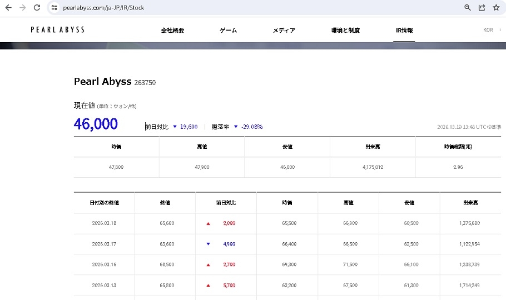This screenshot has width=506, height=300.
Task: Reload the current page
Action: tap(37, 8)
